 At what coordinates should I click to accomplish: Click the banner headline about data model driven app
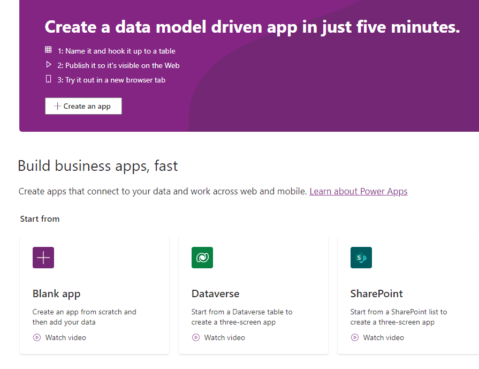click(x=252, y=27)
